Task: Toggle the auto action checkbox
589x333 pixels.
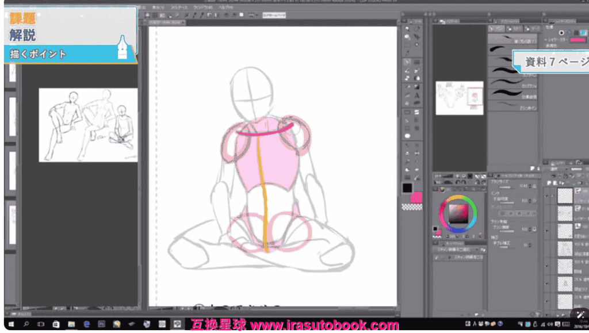Action: tap(436, 258)
